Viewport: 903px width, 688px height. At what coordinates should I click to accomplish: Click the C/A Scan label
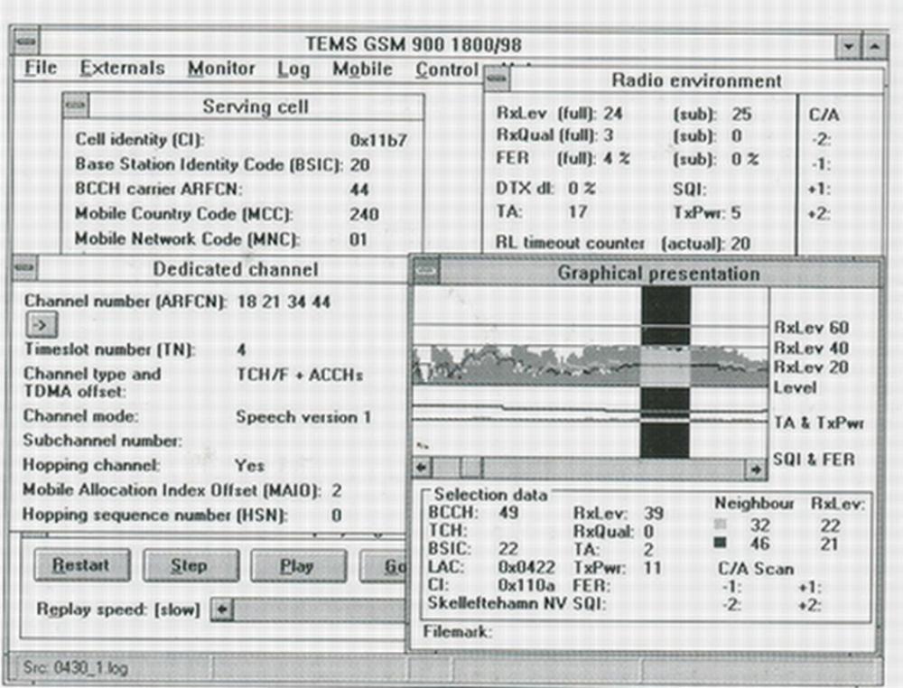click(756, 569)
